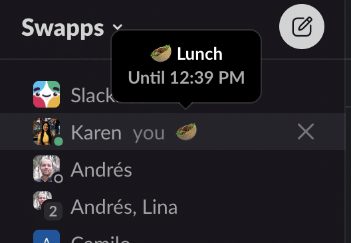Click the Andrés, Lina group avatar
Viewport: 351px width, 243px height.
43,200
